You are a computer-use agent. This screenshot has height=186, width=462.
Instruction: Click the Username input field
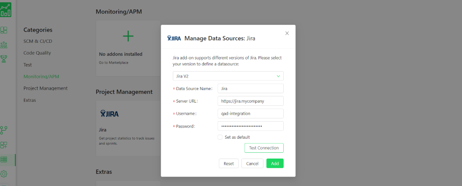(x=250, y=113)
